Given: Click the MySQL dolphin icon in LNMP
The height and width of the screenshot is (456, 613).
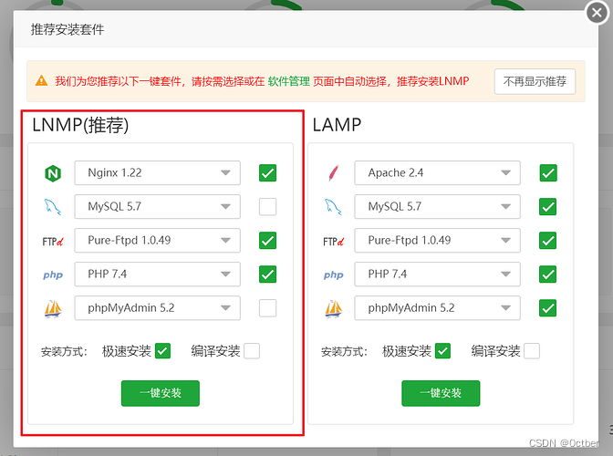Looking at the screenshot, I should click(53, 207).
